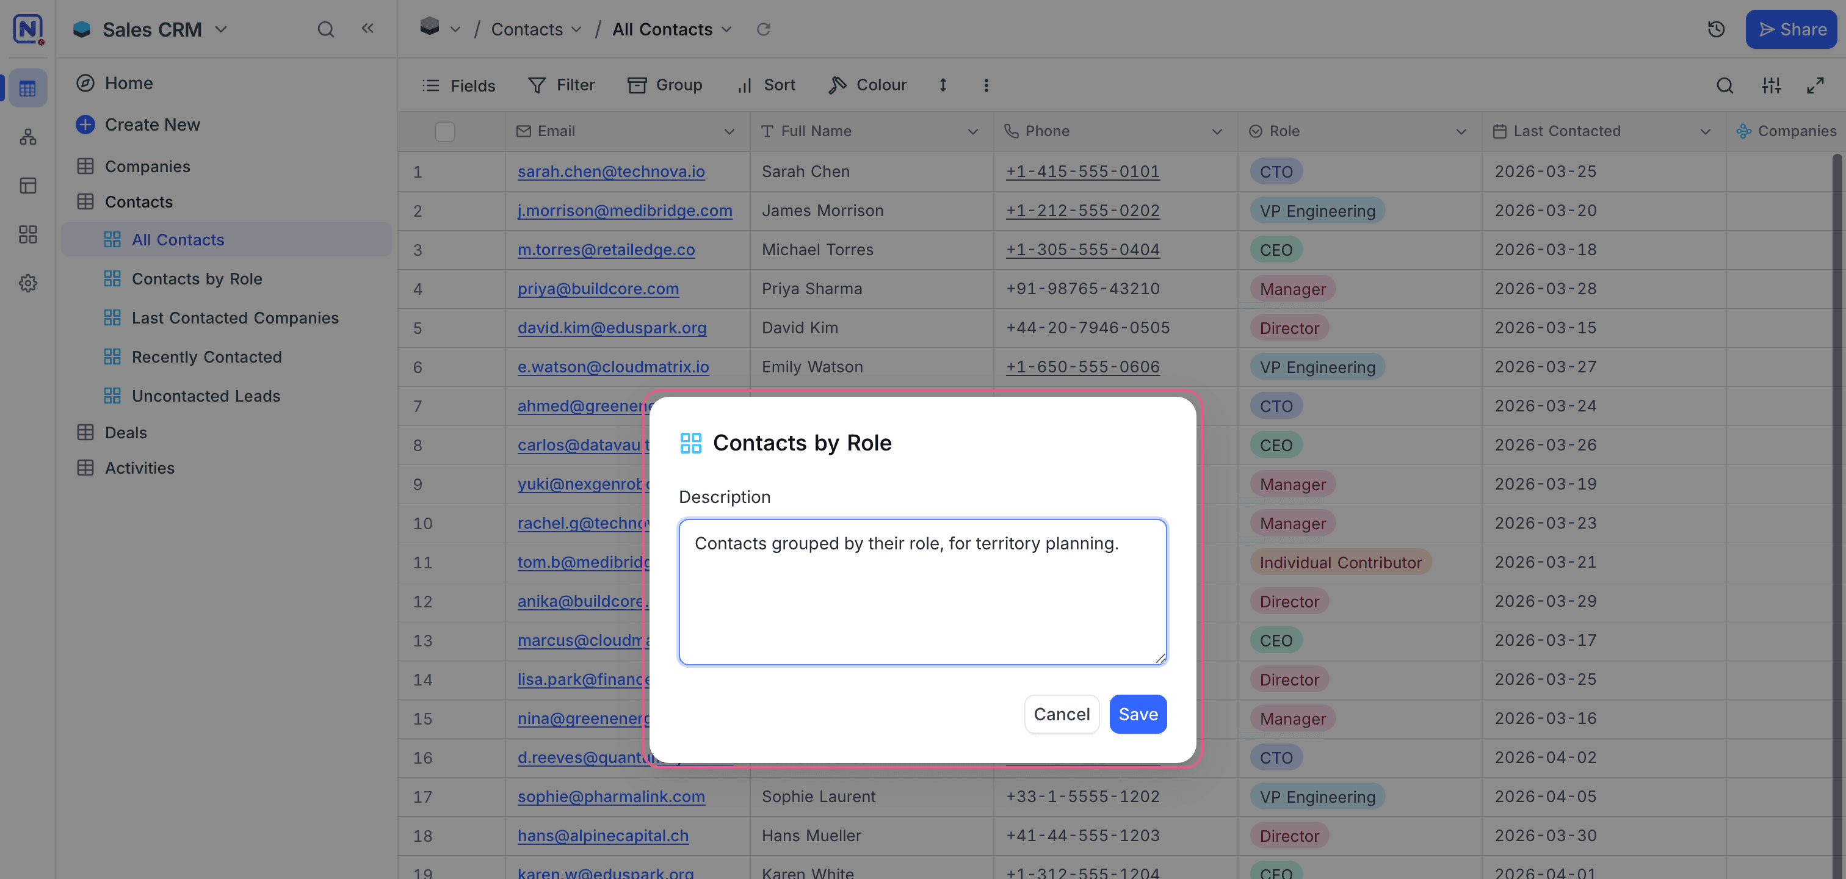Click the row height icon in toolbar
Image resolution: width=1846 pixels, height=879 pixels.
coord(943,85)
